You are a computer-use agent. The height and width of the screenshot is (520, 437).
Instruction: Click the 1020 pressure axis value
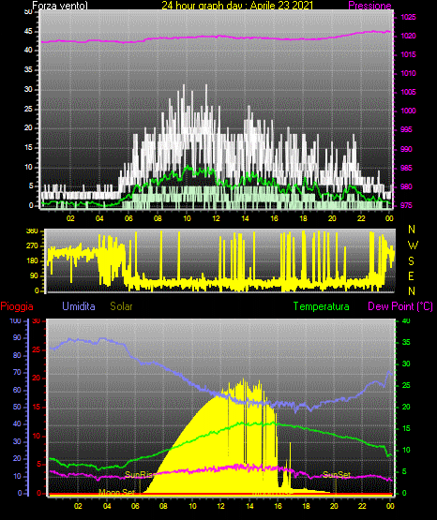pos(408,36)
